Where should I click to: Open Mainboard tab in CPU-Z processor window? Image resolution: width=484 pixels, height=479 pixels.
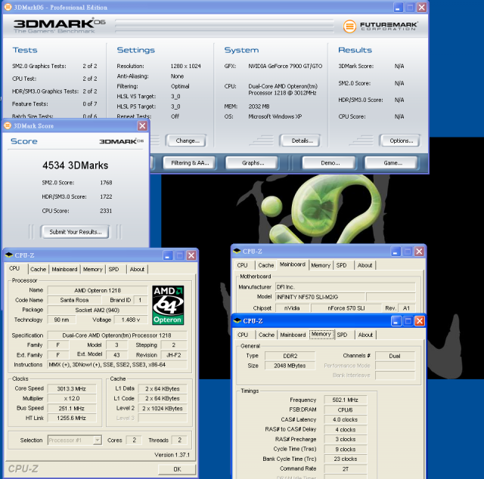(64, 269)
